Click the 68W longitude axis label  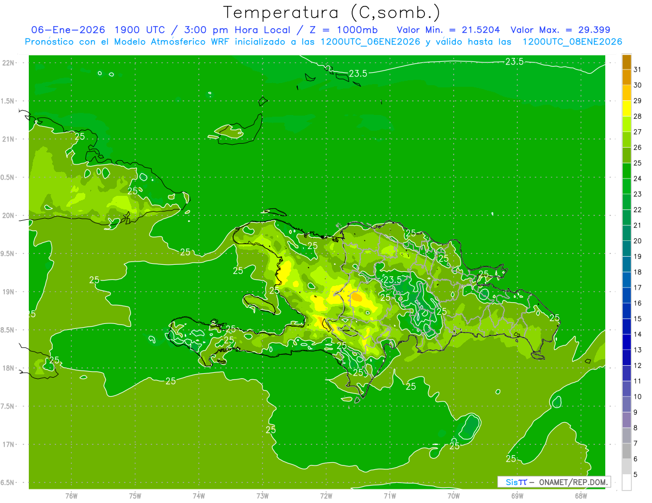coord(581,496)
